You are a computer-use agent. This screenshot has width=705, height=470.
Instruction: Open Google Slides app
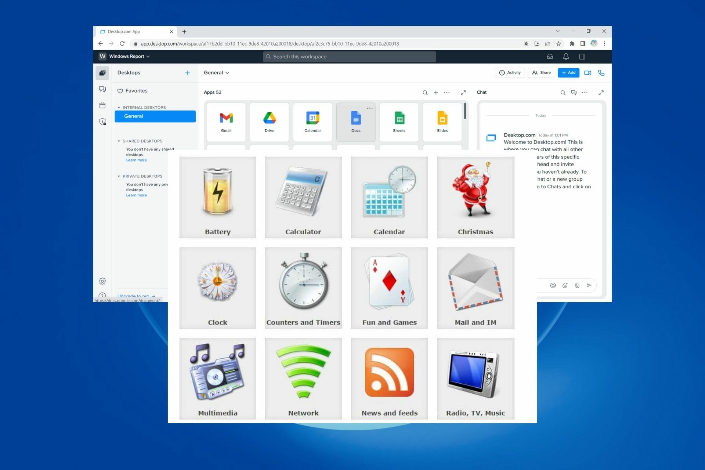coord(442,120)
